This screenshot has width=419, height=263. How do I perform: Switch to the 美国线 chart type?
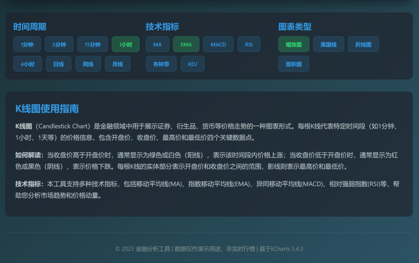328,44
